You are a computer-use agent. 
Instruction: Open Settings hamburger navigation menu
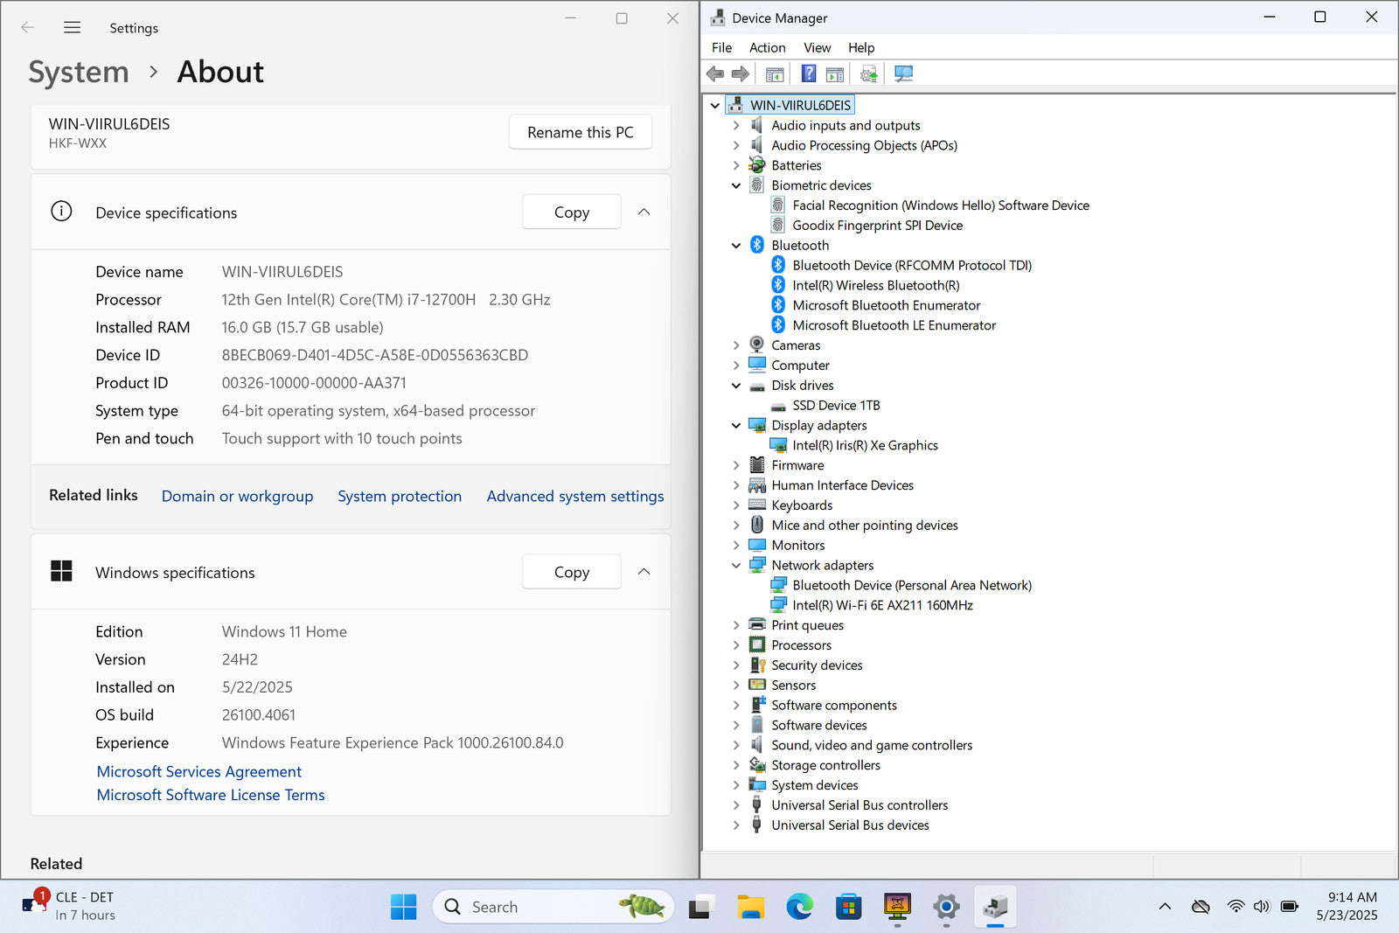click(x=72, y=28)
